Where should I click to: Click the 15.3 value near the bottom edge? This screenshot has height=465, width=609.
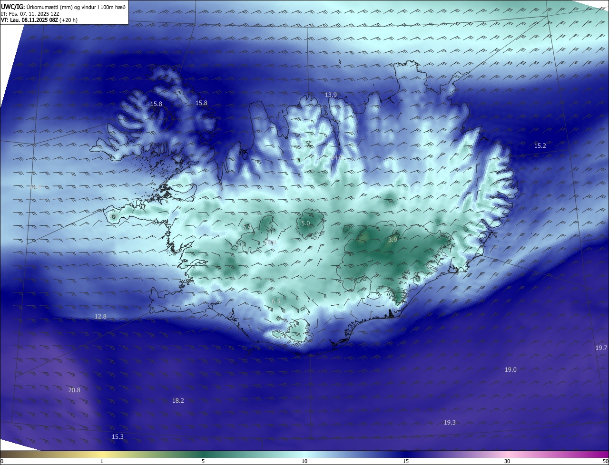coord(118,436)
